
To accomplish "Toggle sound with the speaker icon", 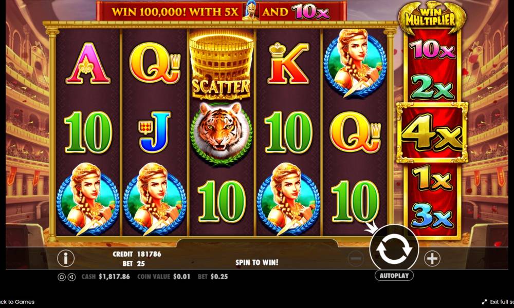I will point(71,277).
